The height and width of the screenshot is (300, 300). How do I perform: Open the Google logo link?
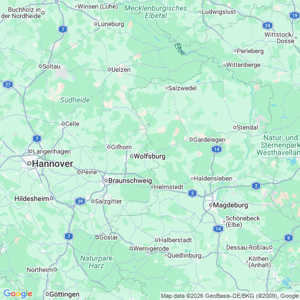[x=18, y=294]
